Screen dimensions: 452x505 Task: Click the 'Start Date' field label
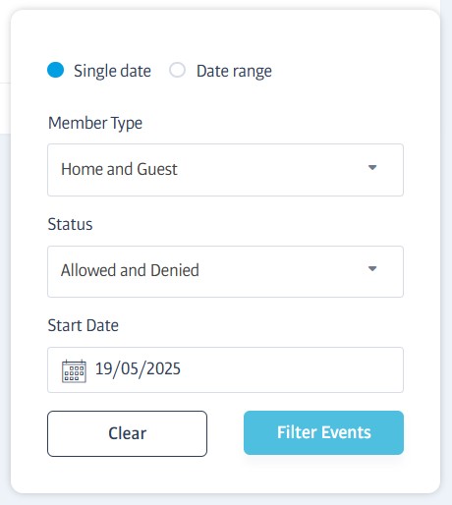(84, 325)
